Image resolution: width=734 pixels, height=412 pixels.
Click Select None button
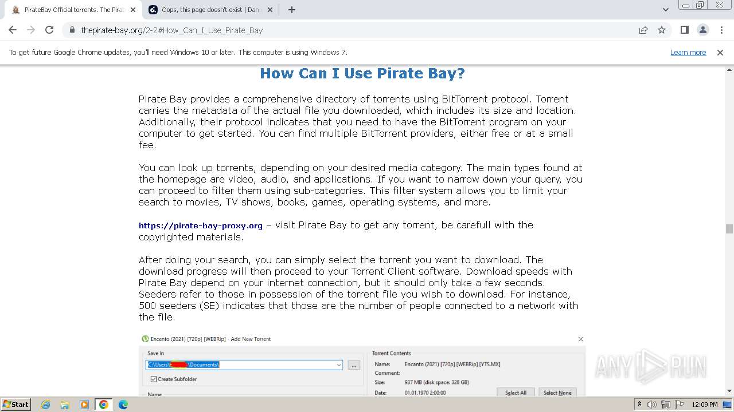(x=557, y=393)
